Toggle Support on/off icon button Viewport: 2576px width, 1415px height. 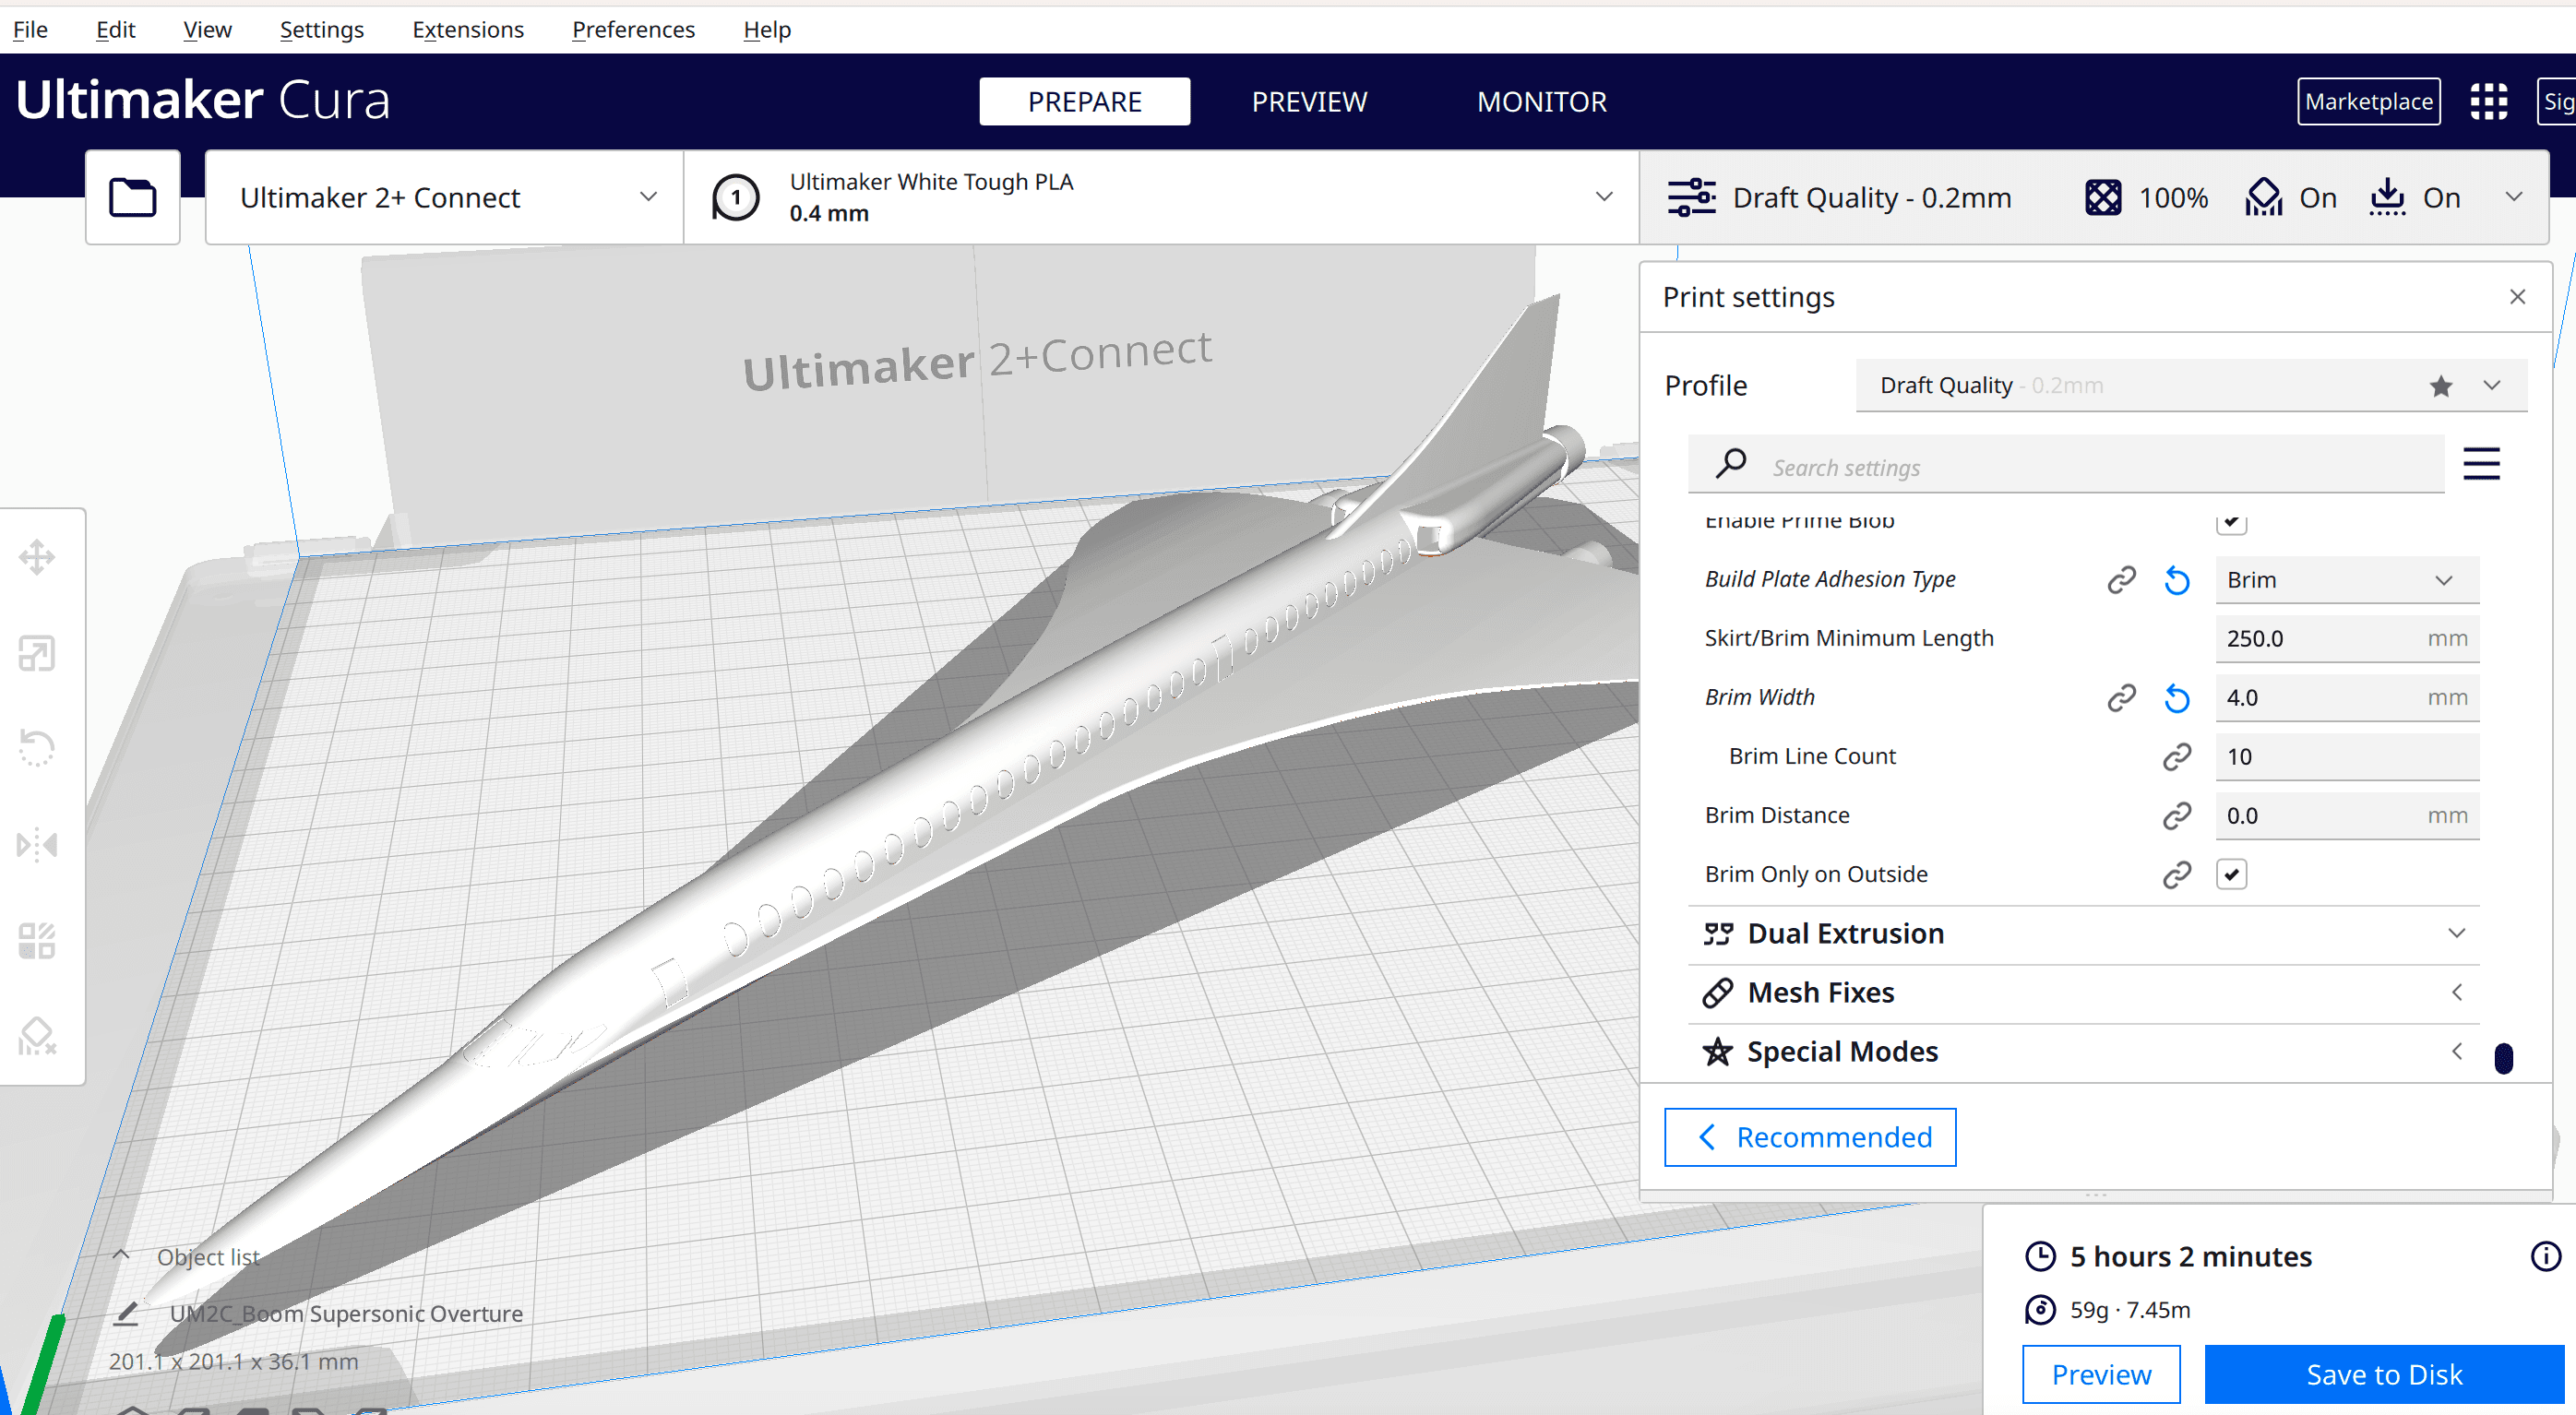click(2266, 196)
